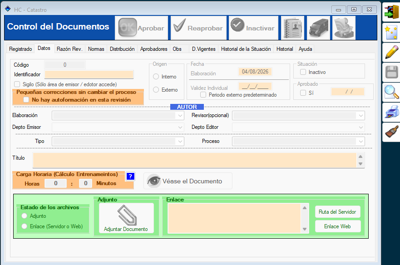This screenshot has height=265, width=400.
Task: Open the Normas tab
Action: click(x=96, y=49)
